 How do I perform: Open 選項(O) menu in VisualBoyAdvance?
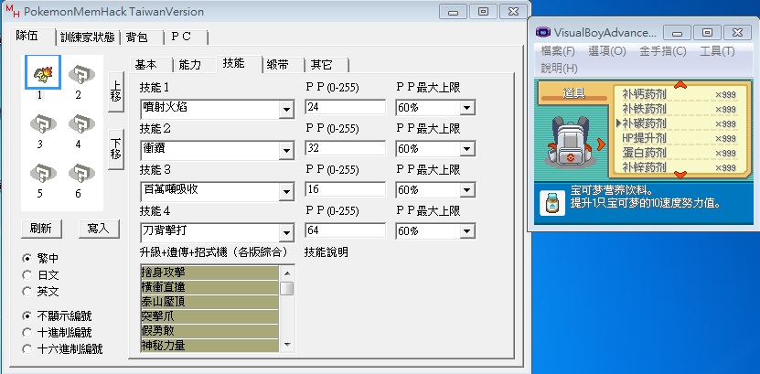(607, 51)
